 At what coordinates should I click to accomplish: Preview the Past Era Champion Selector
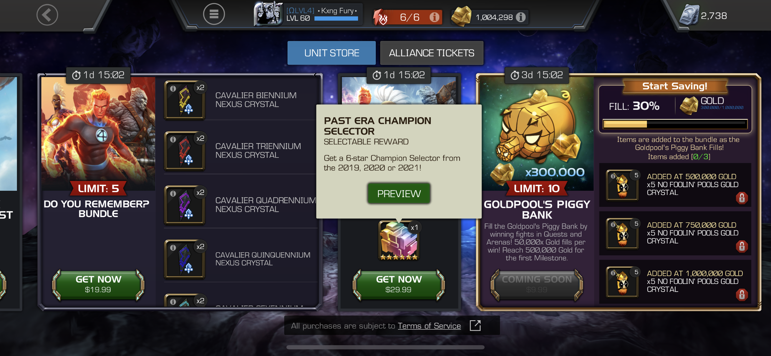pos(399,194)
